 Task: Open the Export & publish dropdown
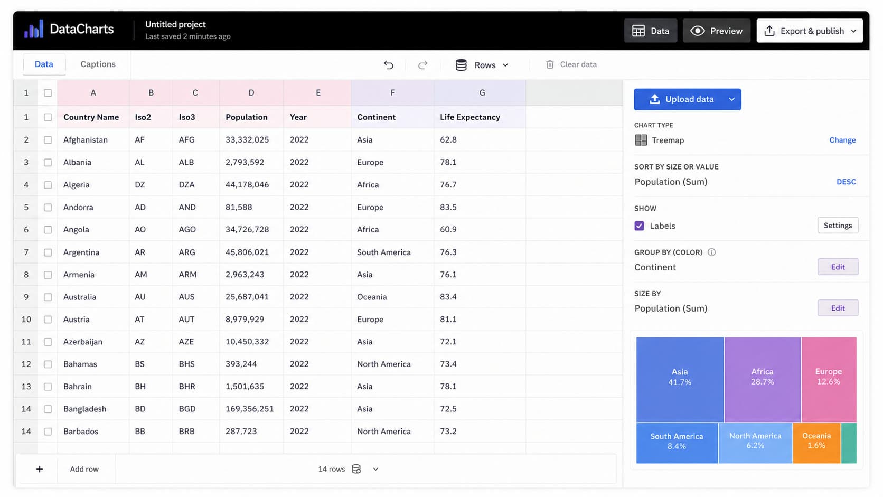[x=810, y=31]
